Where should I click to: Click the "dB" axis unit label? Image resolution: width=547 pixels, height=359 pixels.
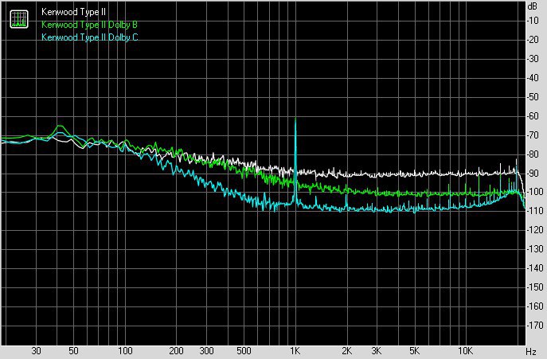tap(533, 6)
